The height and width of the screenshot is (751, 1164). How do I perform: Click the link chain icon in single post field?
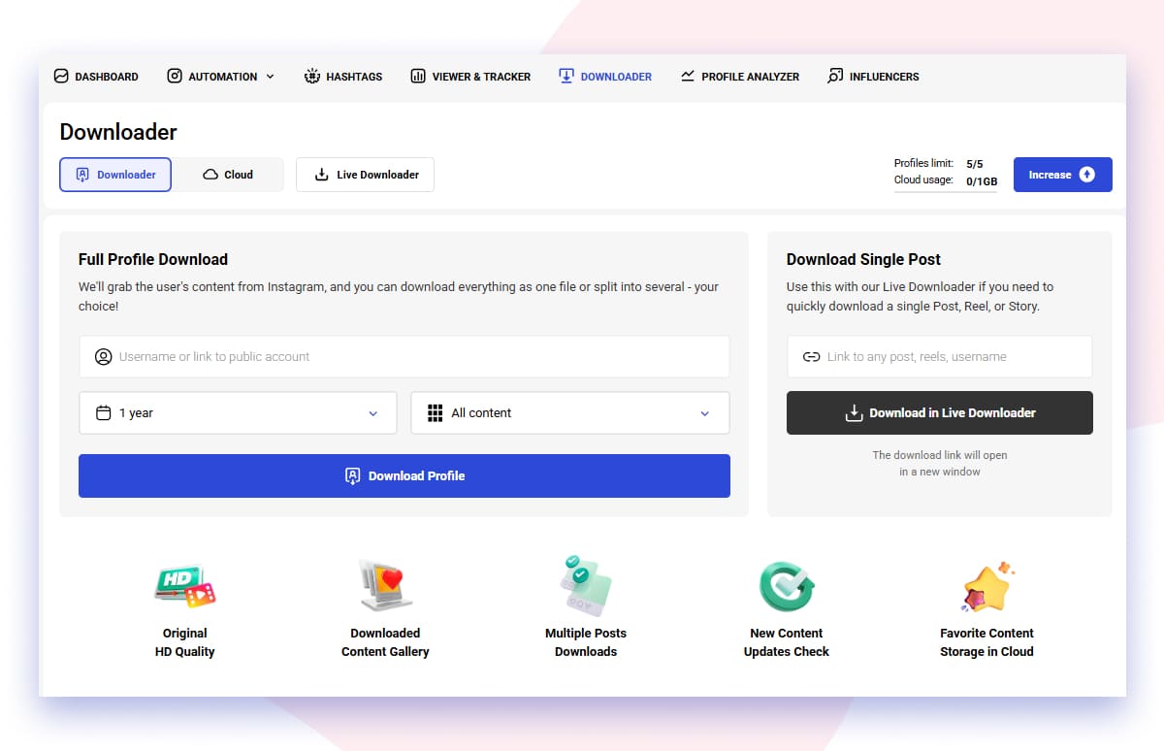pos(812,356)
